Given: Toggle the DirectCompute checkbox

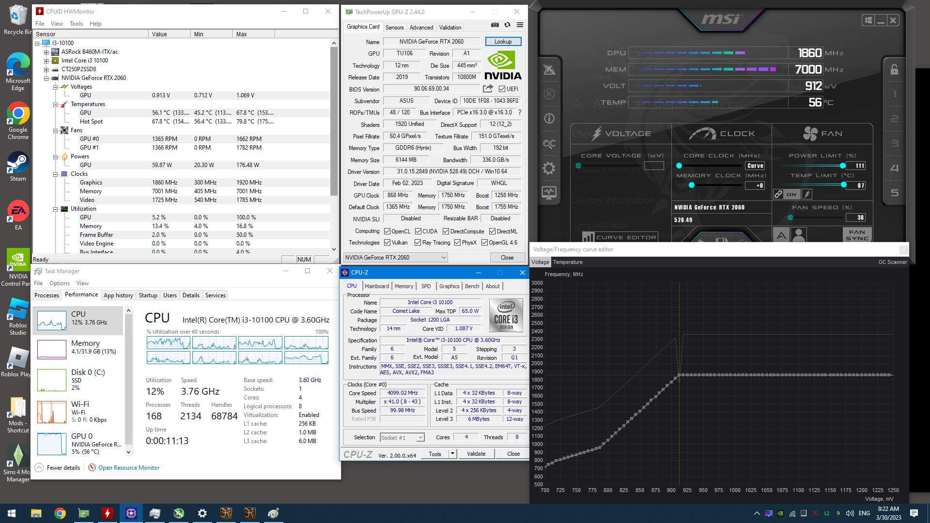Looking at the screenshot, I should pos(446,231).
